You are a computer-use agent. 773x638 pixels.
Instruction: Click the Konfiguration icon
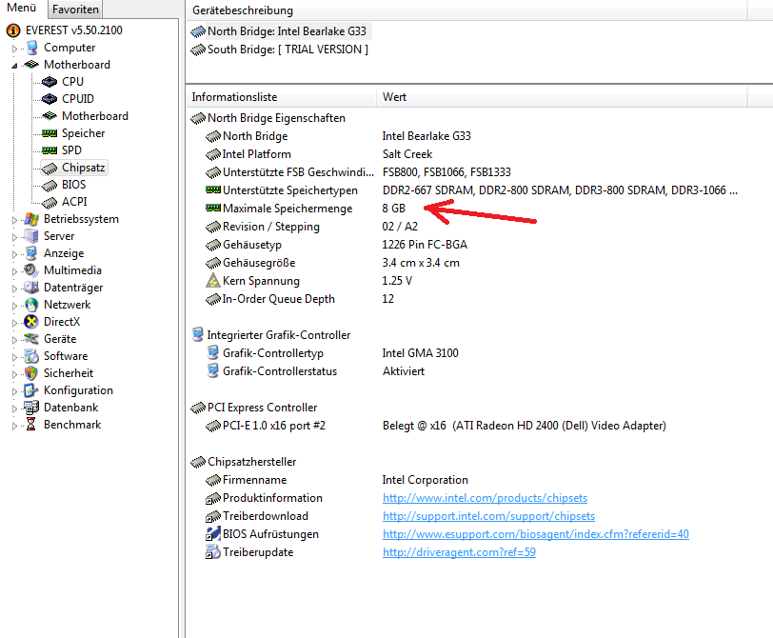coord(31,390)
